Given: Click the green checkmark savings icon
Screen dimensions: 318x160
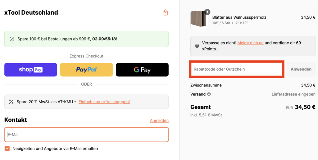Looking at the screenshot, I should coord(12,39).
